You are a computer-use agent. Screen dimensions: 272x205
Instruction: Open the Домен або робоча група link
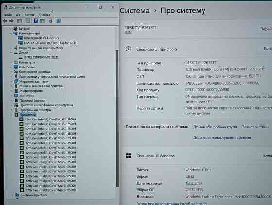(215, 127)
